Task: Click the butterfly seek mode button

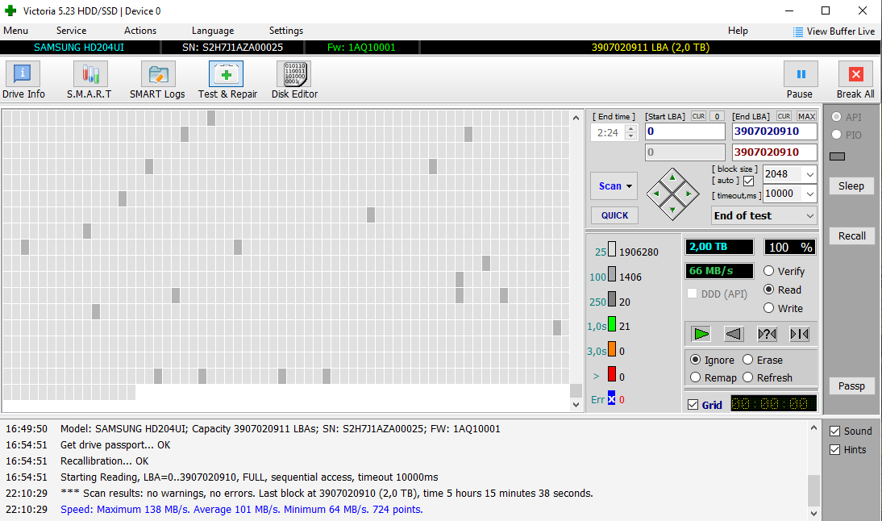Action: 799,334
